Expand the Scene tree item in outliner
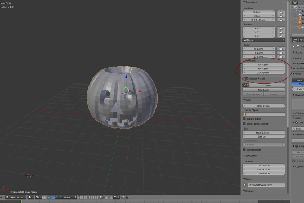304x203 pixels. [292, 7]
